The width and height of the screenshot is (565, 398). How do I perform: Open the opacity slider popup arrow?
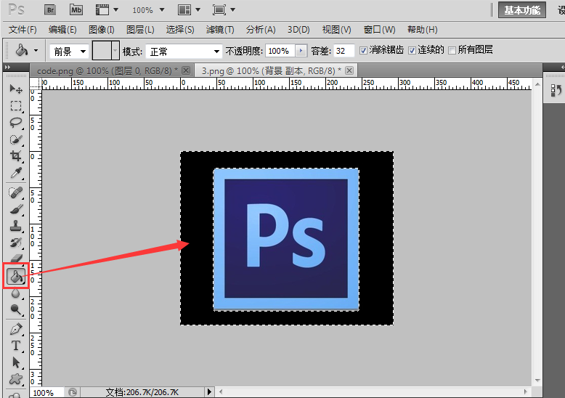(x=301, y=51)
